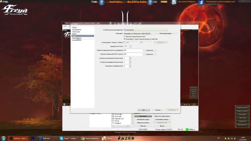
Task: Untick the Рабочий стол source checkbox
Action: (x=113, y=119)
